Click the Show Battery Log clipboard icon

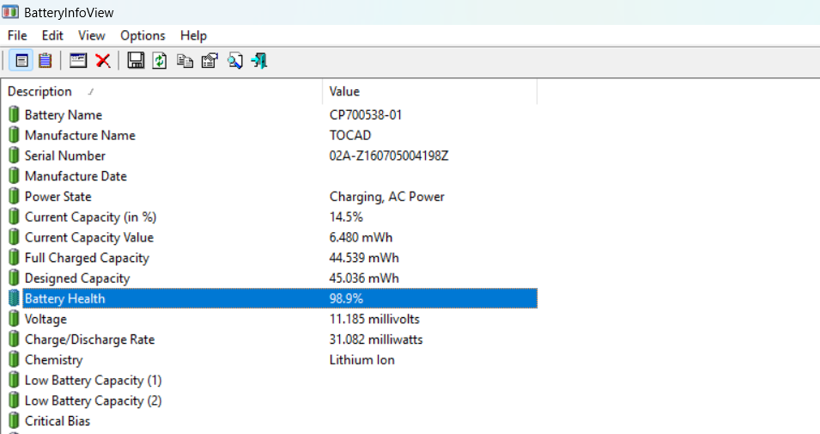tap(46, 61)
